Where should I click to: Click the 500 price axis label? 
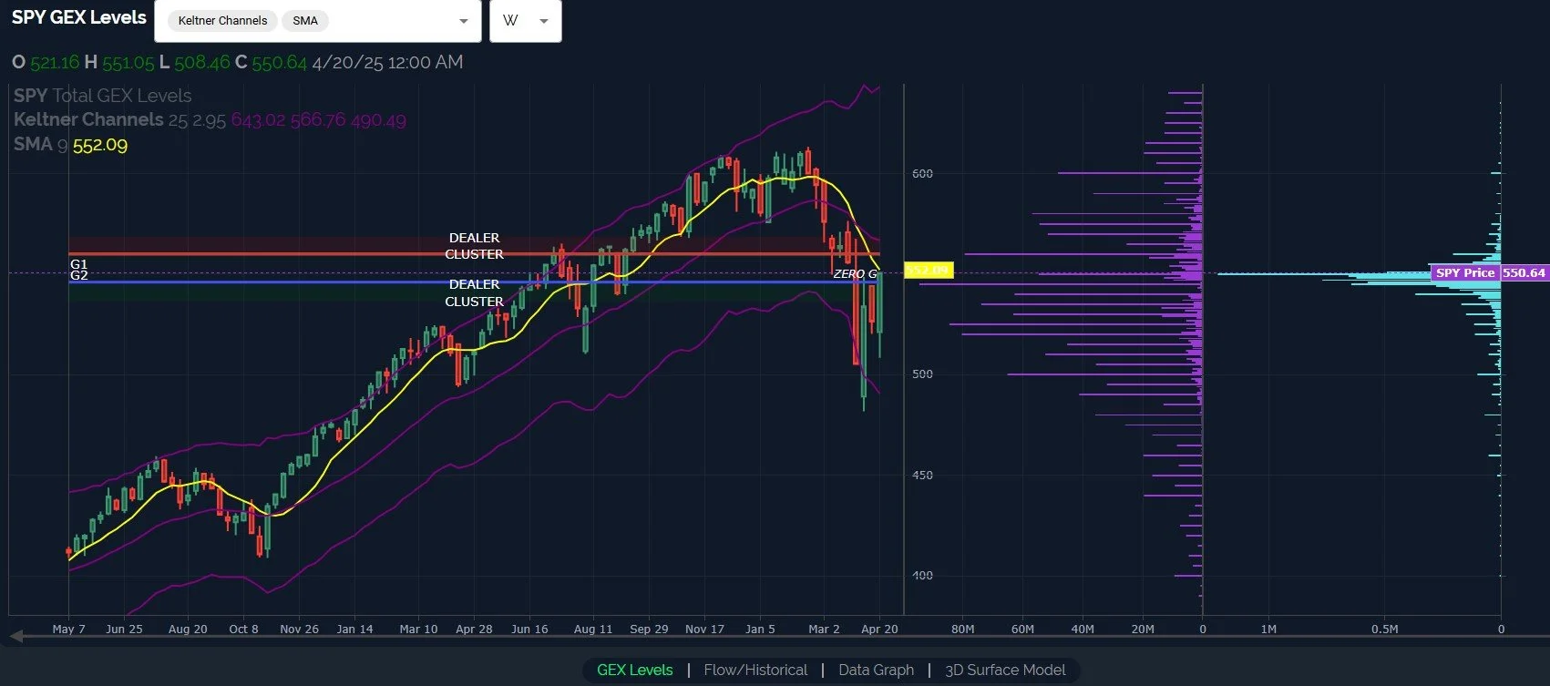point(922,374)
